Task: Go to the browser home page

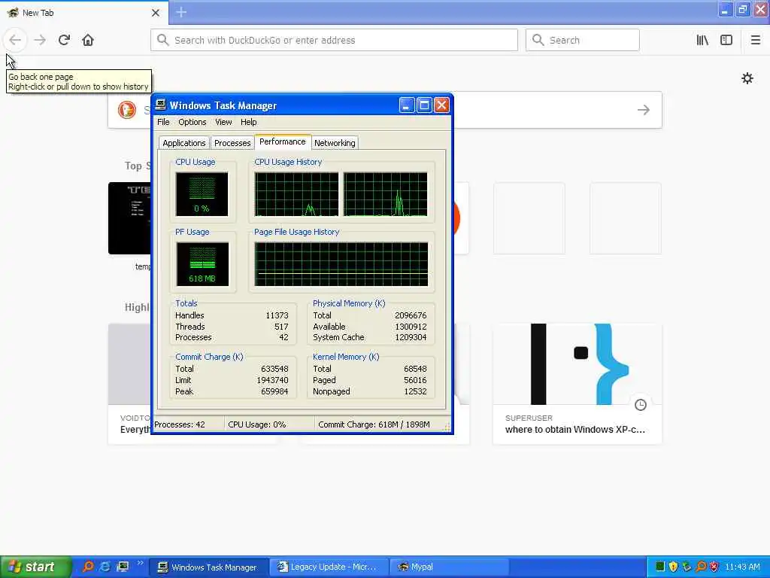Action: (x=88, y=40)
